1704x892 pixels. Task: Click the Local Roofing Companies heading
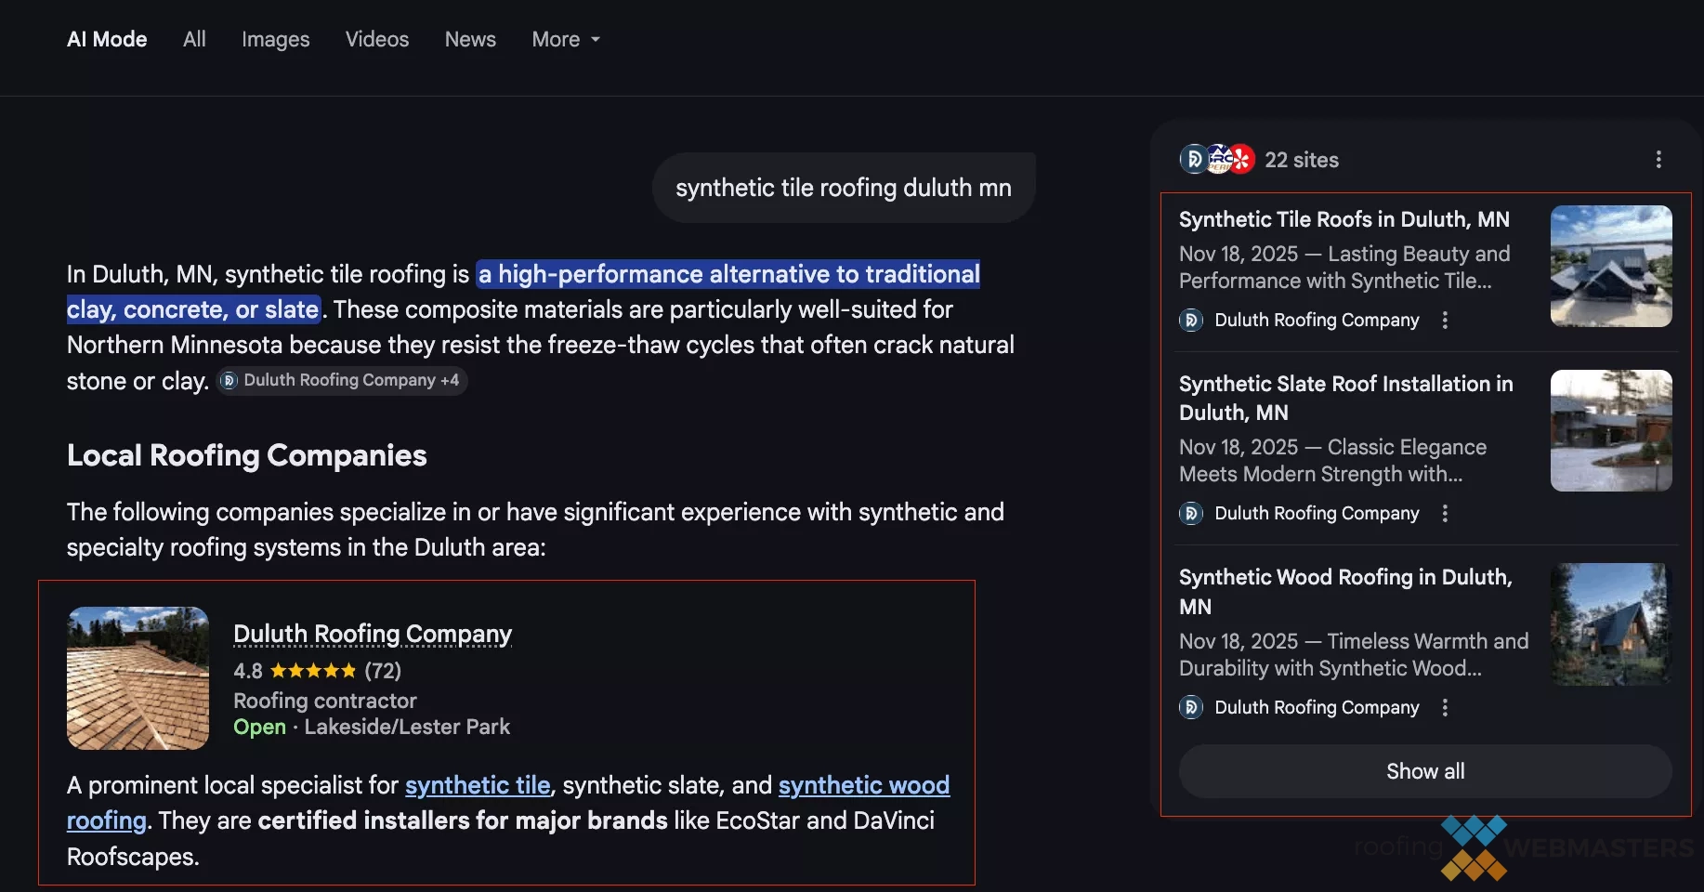[247, 455]
